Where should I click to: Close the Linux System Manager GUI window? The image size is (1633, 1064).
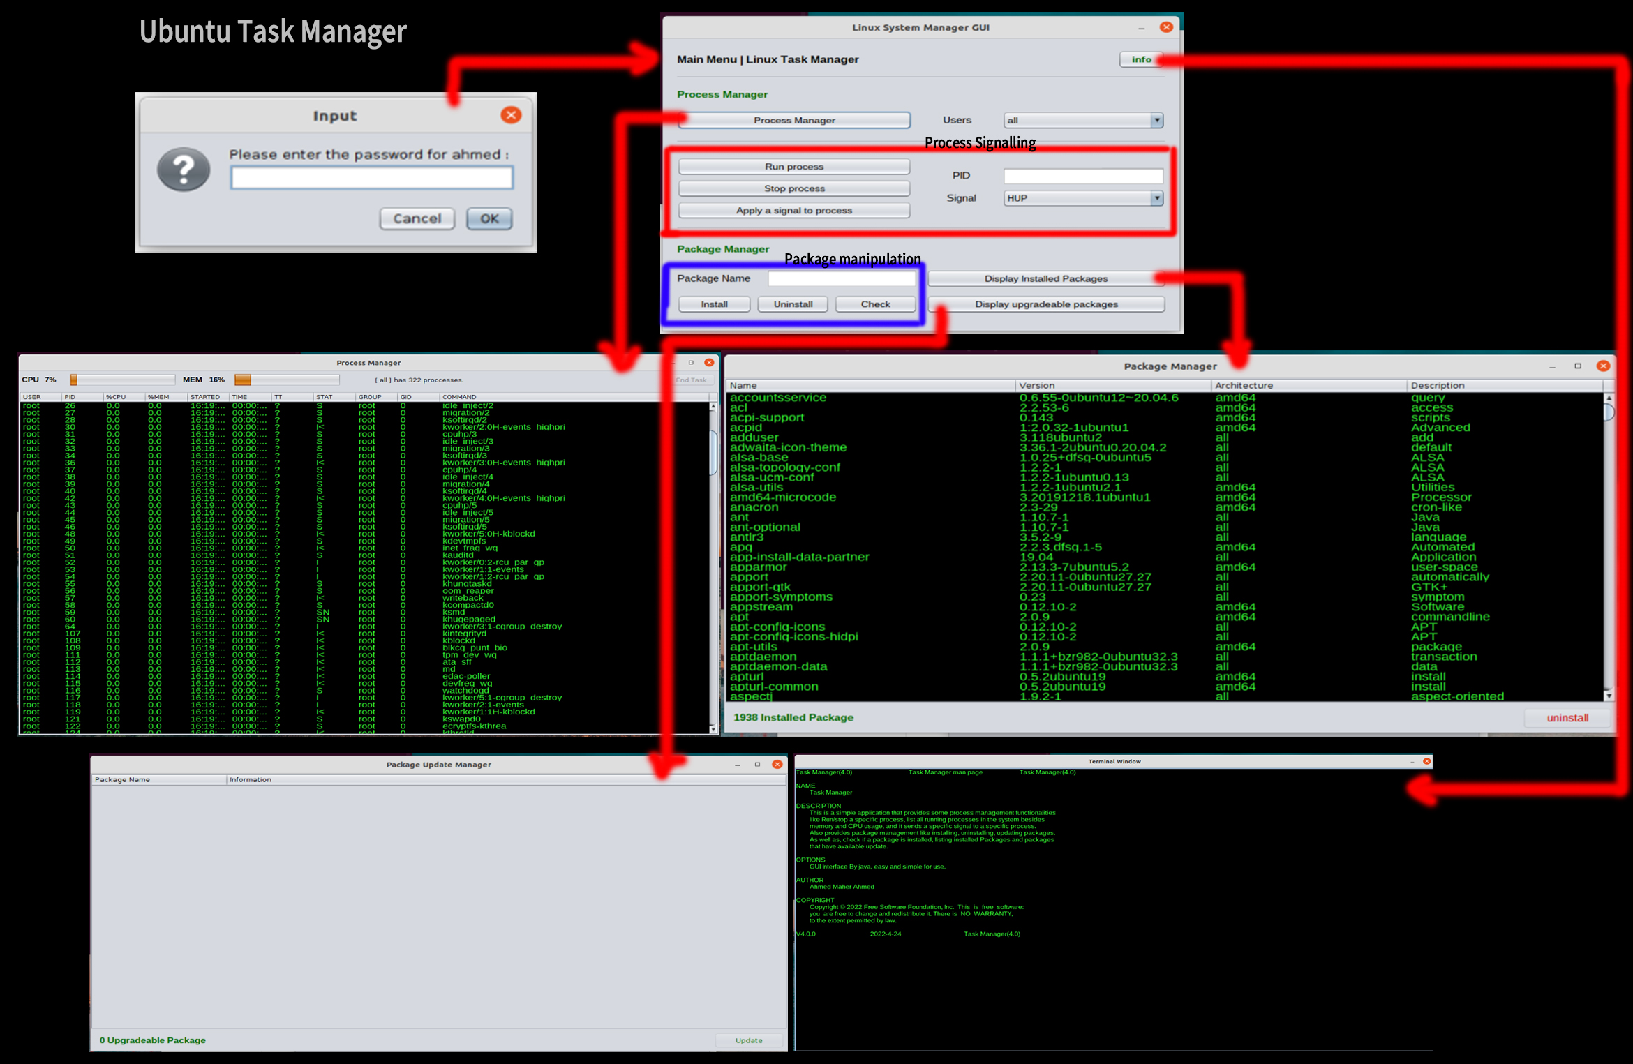click(1166, 27)
